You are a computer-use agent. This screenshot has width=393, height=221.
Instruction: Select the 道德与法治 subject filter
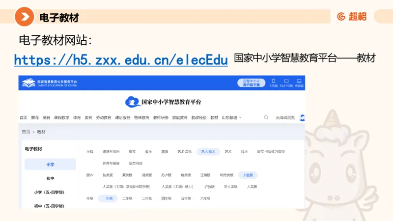[111, 152]
